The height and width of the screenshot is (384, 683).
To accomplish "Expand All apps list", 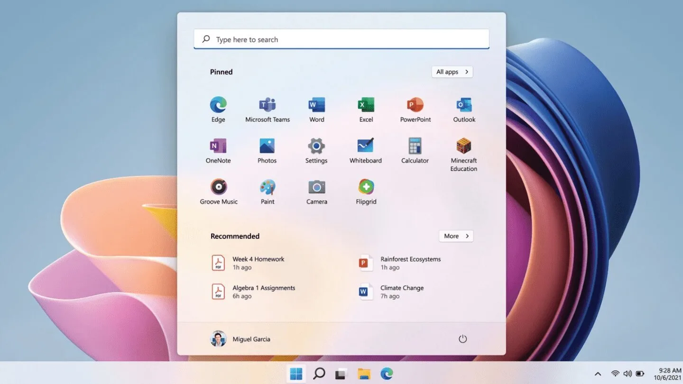I will point(452,72).
